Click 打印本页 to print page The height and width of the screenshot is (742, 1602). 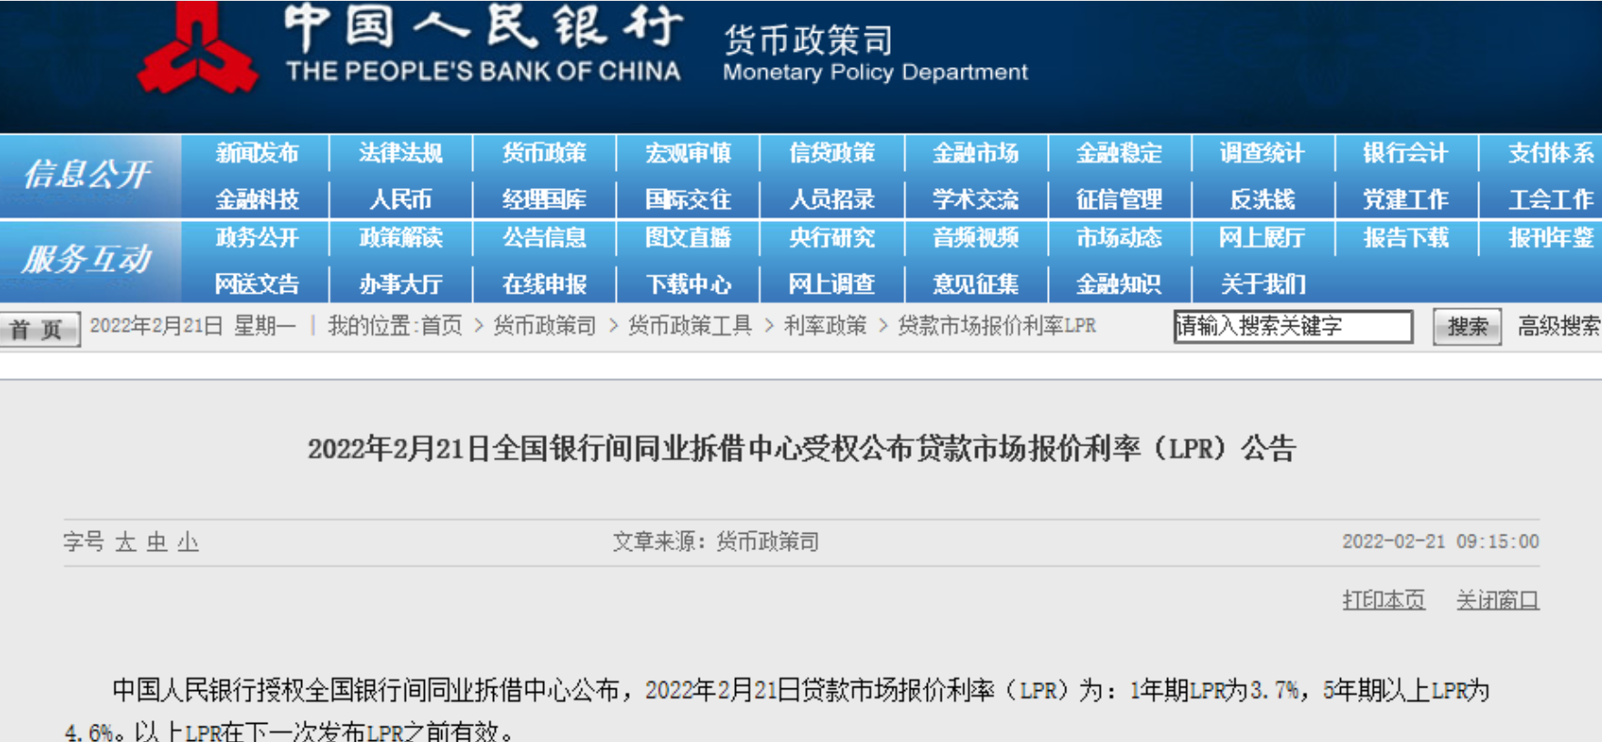pyautogui.click(x=1383, y=600)
